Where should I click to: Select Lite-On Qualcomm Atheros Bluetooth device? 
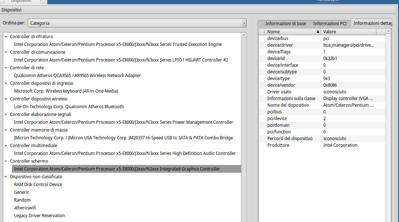coord(69,106)
